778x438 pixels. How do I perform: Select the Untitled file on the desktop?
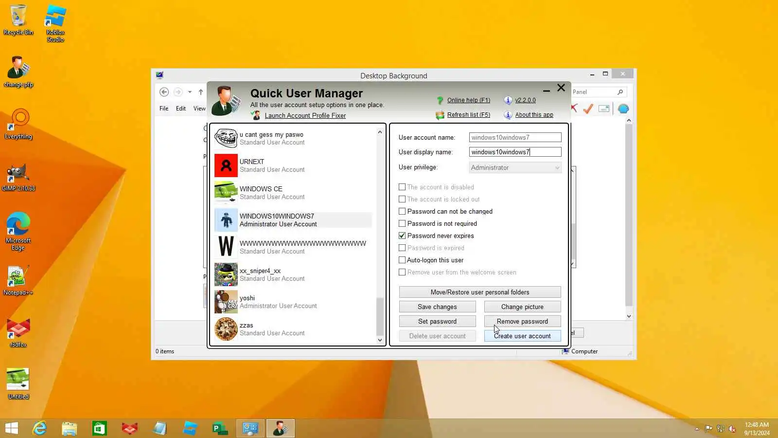(x=18, y=383)
